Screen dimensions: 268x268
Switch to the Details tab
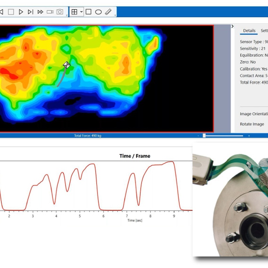tap(249, 31)
